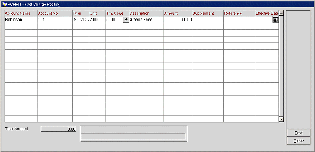Click the Total Amount field
315x152 pixels.
[58, 129]
